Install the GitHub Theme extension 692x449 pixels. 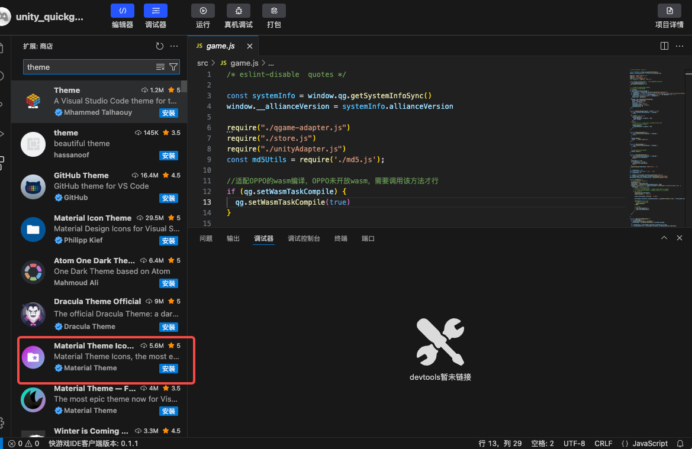(169, 198)
